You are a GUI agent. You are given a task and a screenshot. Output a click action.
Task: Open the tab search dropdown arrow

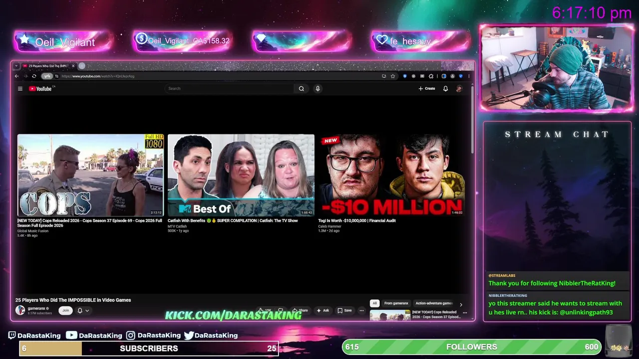(16, 66)
